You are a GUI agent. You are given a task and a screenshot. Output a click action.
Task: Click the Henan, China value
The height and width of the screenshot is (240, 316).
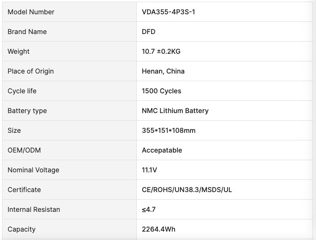[x=163, y=71]
